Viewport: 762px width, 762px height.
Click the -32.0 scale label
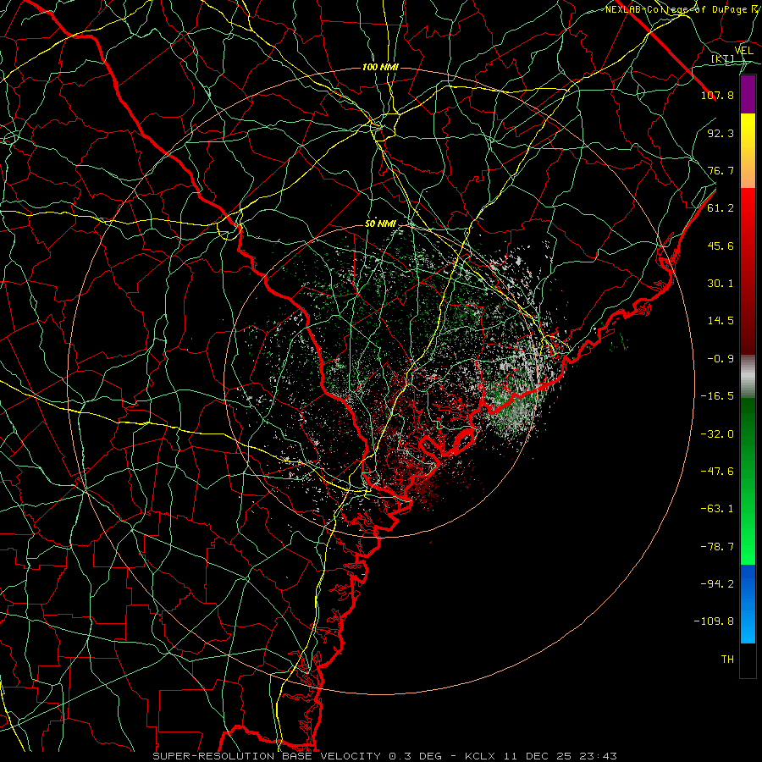pyautogui.click(x=717, y=434)
